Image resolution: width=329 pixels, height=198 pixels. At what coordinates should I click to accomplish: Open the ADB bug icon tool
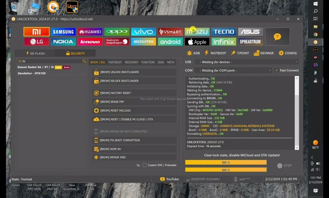193,53
